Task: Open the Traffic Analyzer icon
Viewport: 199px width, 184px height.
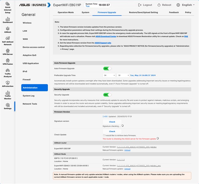Action: [8, 70]
